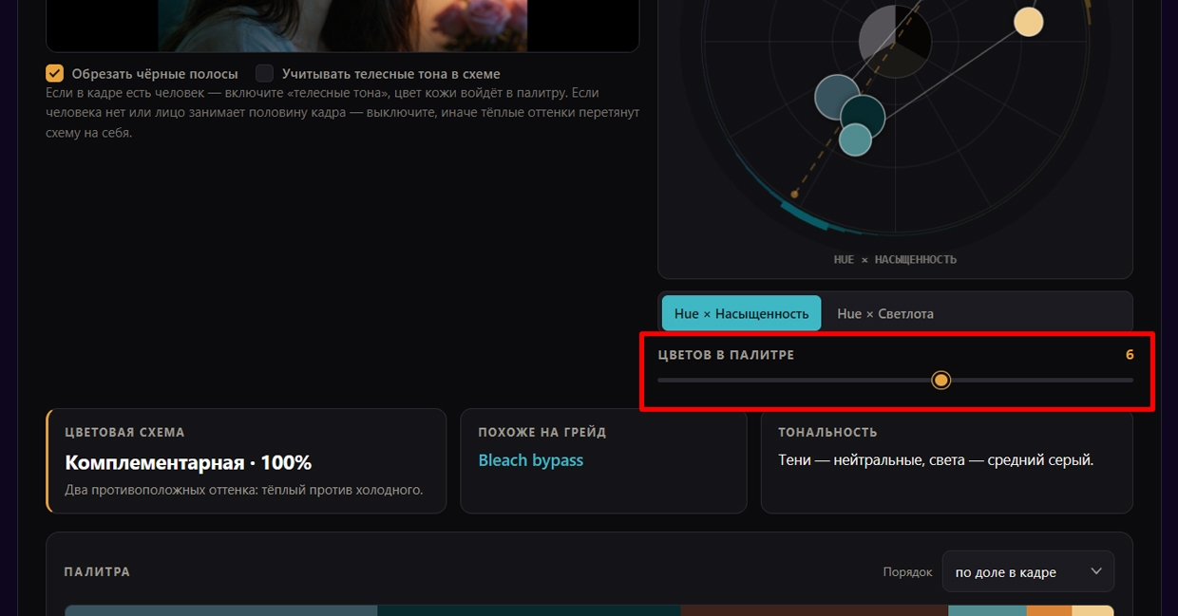
Task: Pick the dark brown segment in the palette strip
Action: (x=814, y=610)
